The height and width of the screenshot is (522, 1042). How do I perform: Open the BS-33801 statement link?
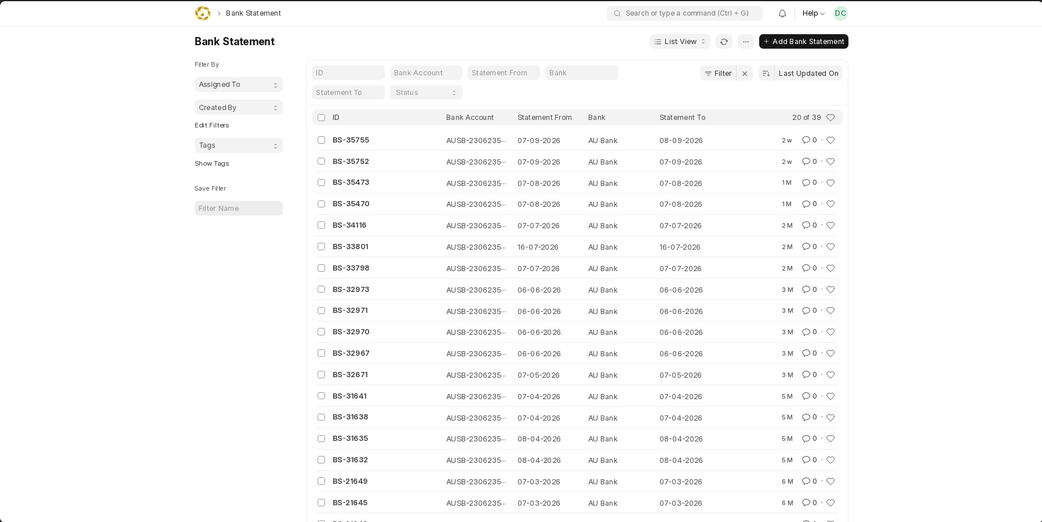pos(351,247)
